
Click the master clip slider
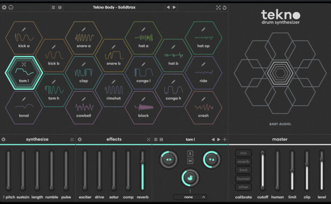(307, 170)
